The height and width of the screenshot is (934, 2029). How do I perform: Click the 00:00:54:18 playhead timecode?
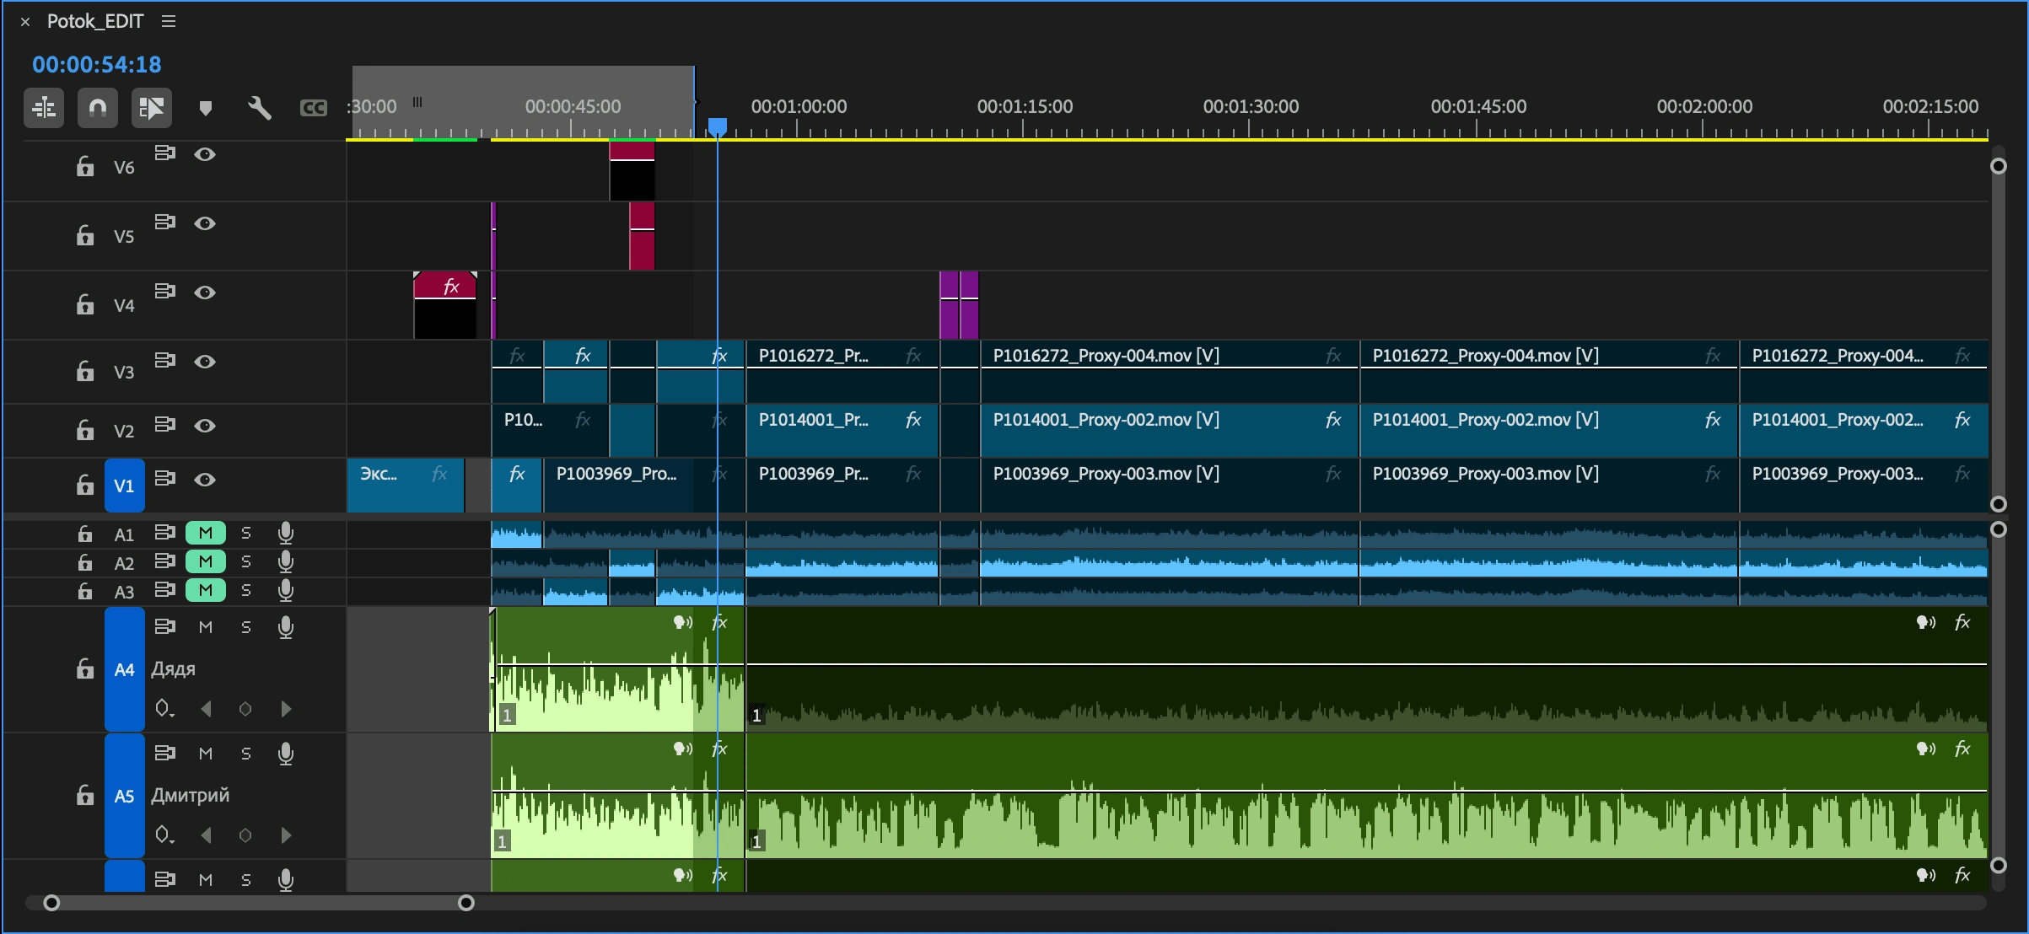[x=97, y=64]
